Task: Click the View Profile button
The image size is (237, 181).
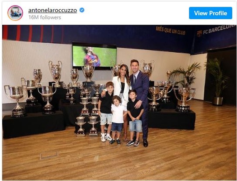Action: (210, 13)
